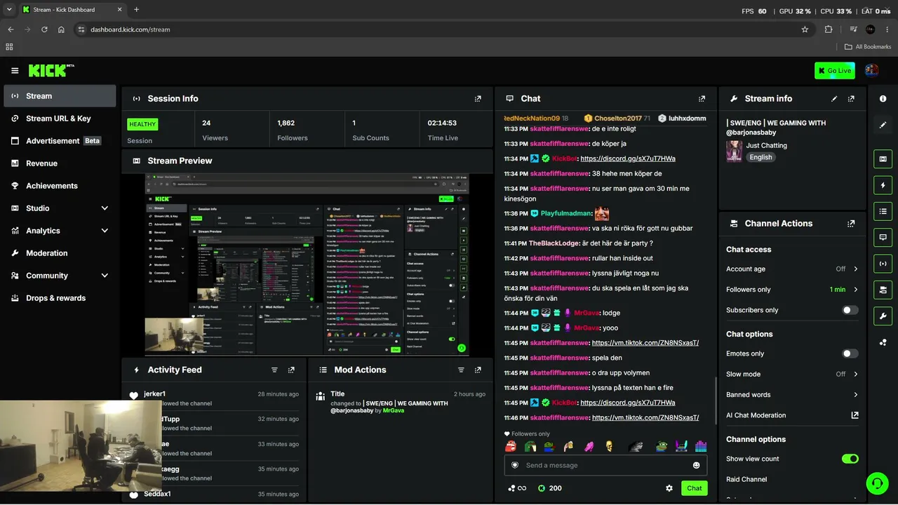898x505 pixels.
Task: Open a new browser tab
Action: click(136, 10)
